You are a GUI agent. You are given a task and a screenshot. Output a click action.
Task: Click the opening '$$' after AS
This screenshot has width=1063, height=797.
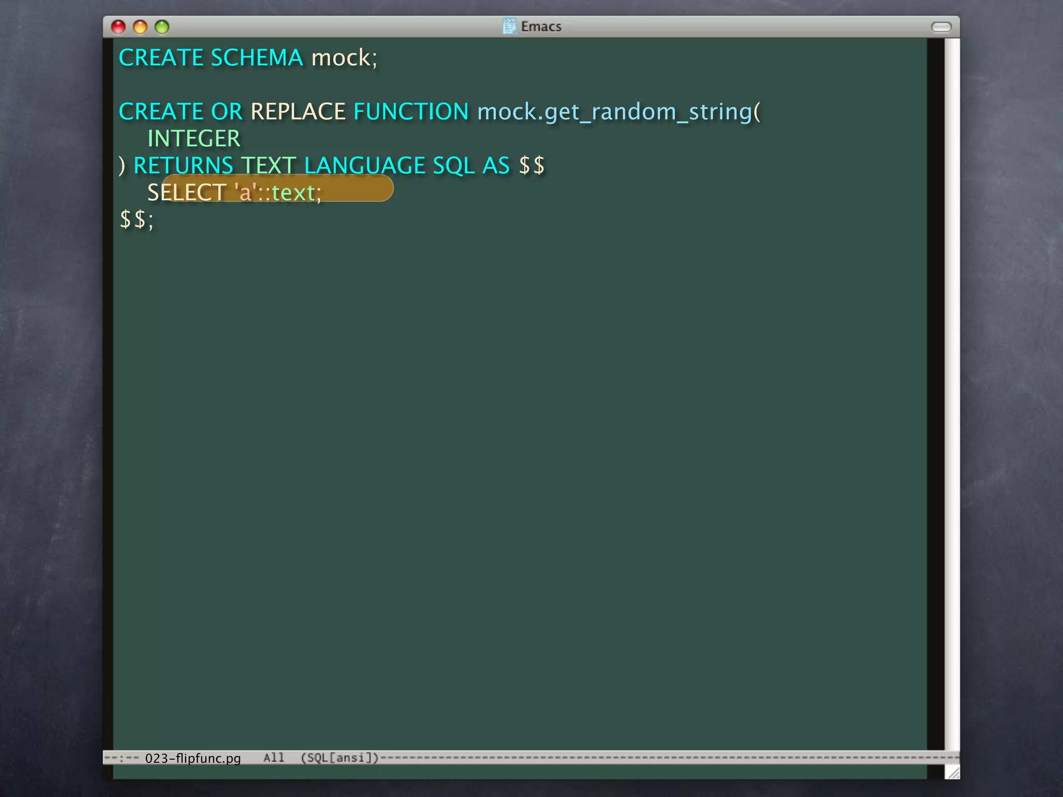tap(532, 166)
